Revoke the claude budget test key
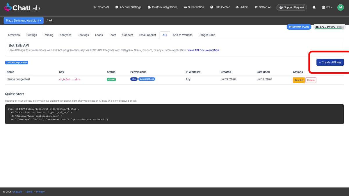Screen dimensions: 349x196 pyautogui.click(x=299, y=80)
